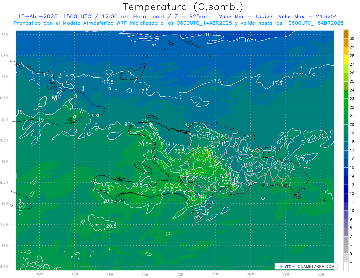360x278 pixels.
Task: Click the "70W" longitude axis label
Action: click(250, 274)
